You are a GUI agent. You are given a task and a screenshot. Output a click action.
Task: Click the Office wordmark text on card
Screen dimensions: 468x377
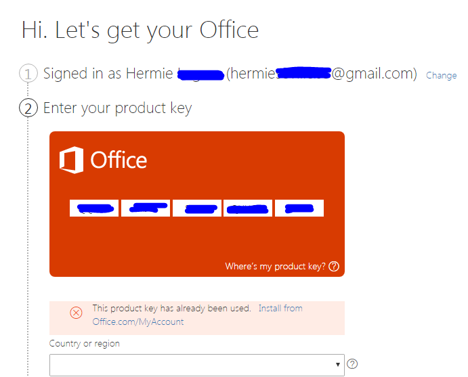pyautogui.click(x=119, y=160)
